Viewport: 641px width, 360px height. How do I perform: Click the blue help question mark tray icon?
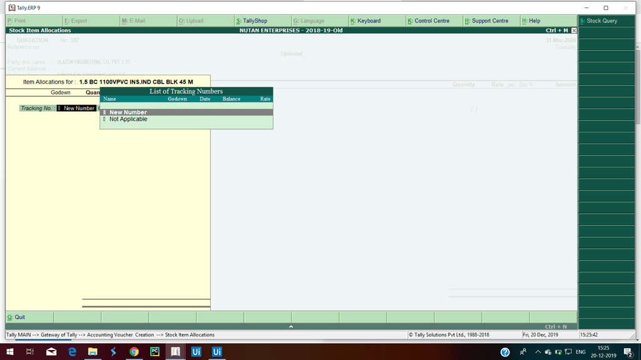pos(505,352)
